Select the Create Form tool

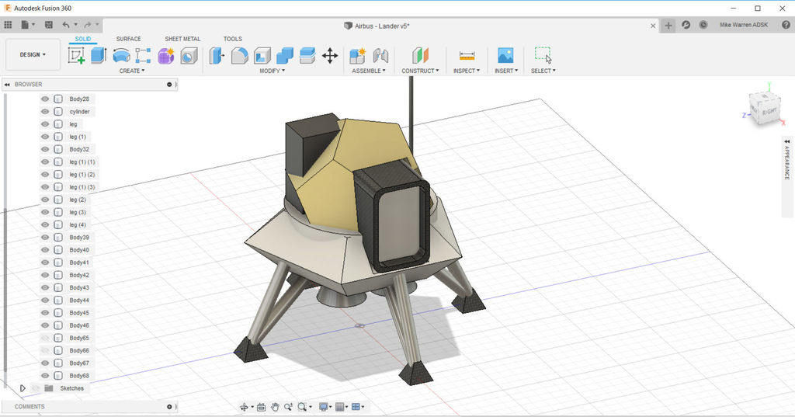pyautogui.click(x=166, y=55)
